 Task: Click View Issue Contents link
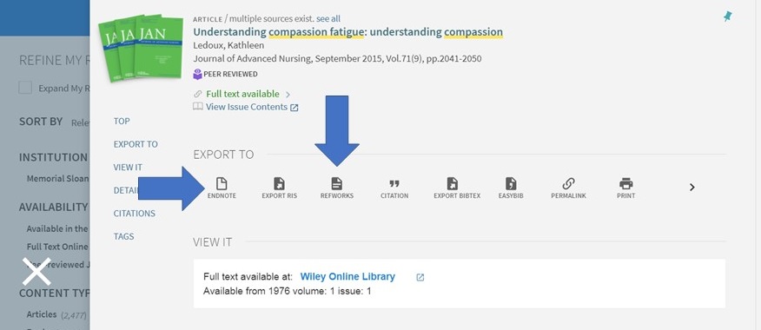pyautogui.click(x=247, y=107)
